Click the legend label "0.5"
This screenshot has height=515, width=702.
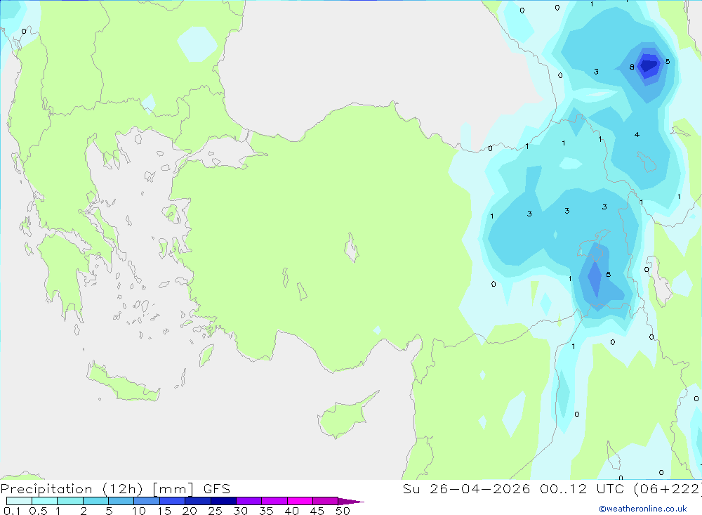(x=38, y=511)
